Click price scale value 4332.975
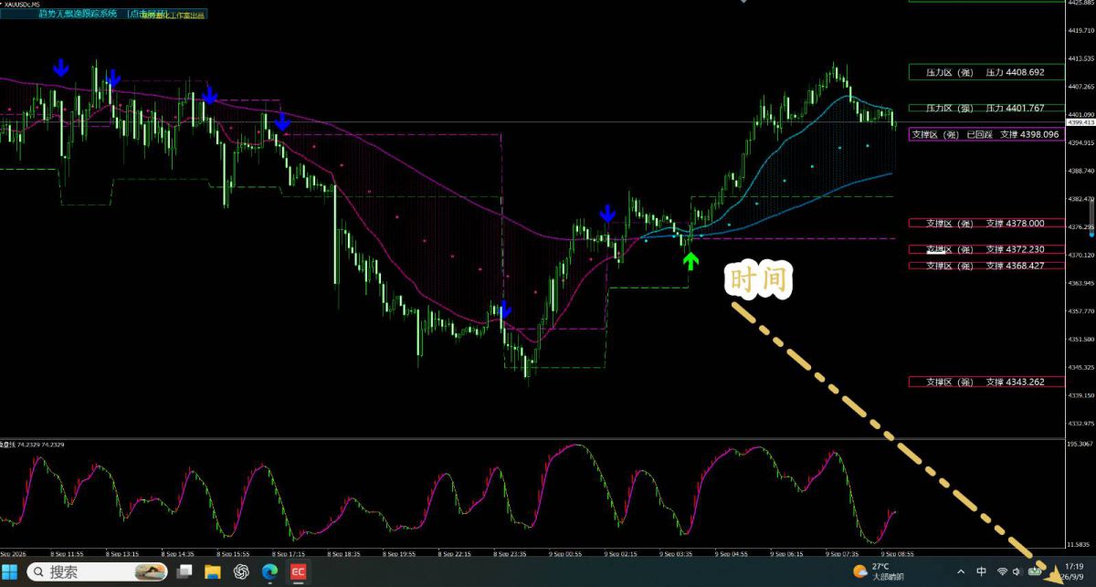Image resolution: width=1096 pixels, height=587 pixels. [1080, 424]
